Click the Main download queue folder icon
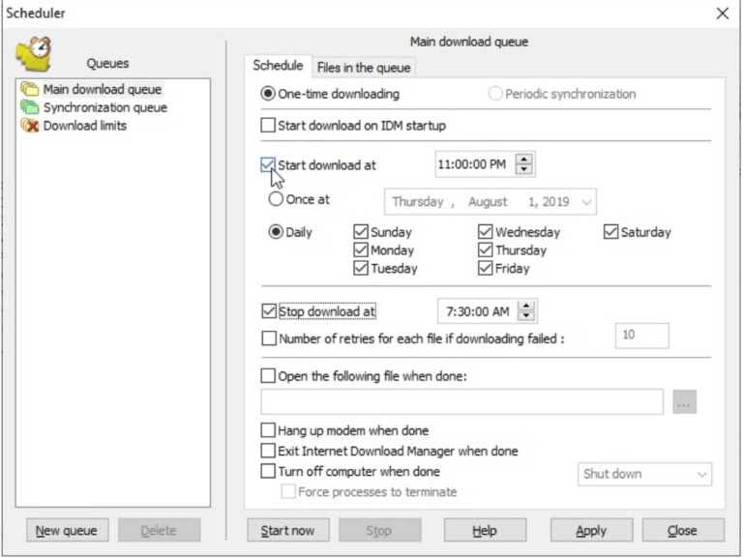The height and width of the screenshot is (558, 743). tap(29, 90)
